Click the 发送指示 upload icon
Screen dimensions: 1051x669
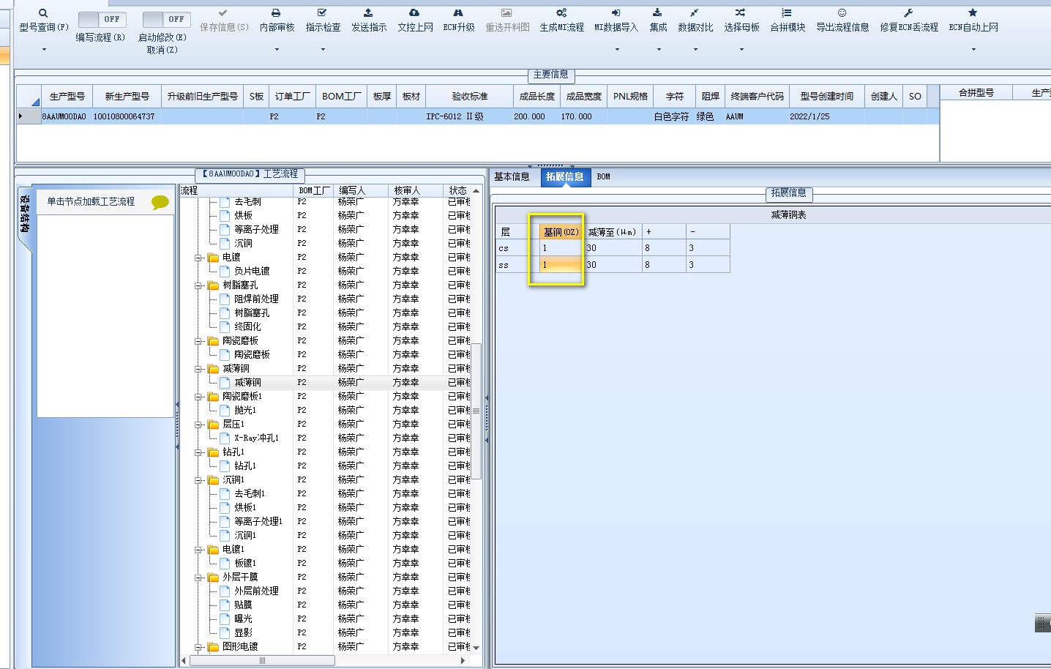click(x=368, y=13)
